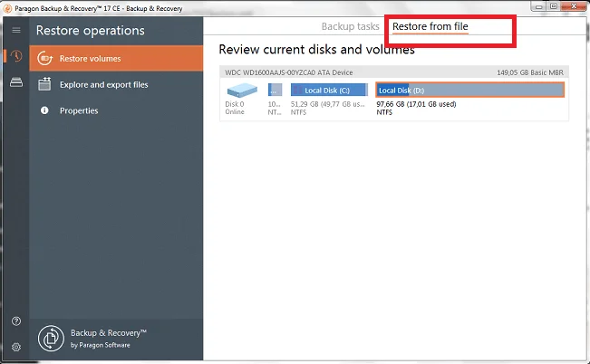Click the Backup & Recovery logo icon
590x364 pixels.
pos(50,338)
